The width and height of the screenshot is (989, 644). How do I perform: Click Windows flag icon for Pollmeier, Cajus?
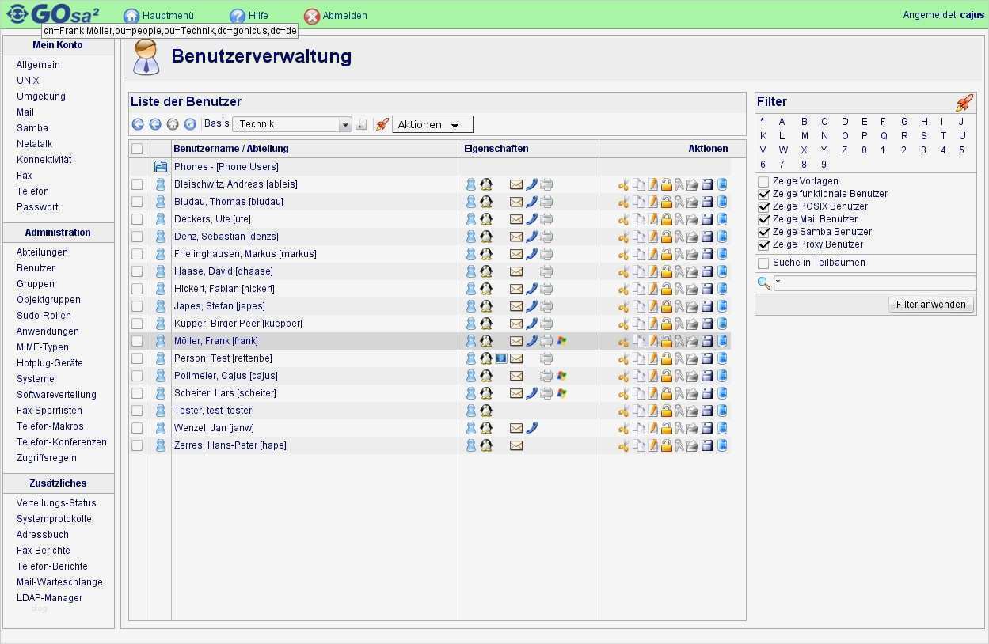coord(562,376)
